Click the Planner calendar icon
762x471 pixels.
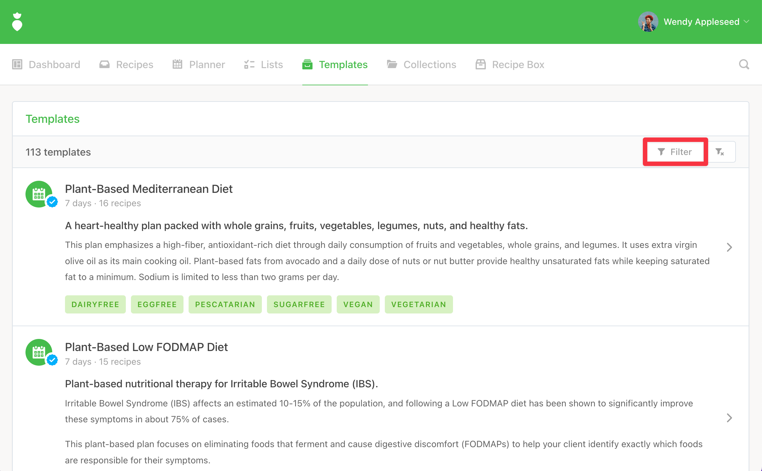[x=177, y=65]
